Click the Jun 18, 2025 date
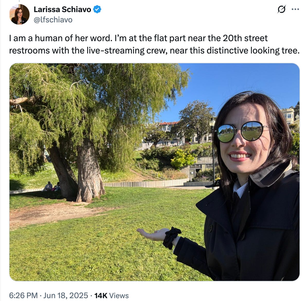The image size is (307, 301). coord(66,295)
